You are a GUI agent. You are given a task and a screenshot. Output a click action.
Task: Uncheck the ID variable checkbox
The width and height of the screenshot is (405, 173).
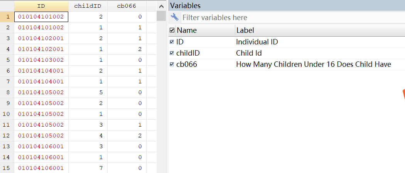pyautogui.click(x=172, y=42)
